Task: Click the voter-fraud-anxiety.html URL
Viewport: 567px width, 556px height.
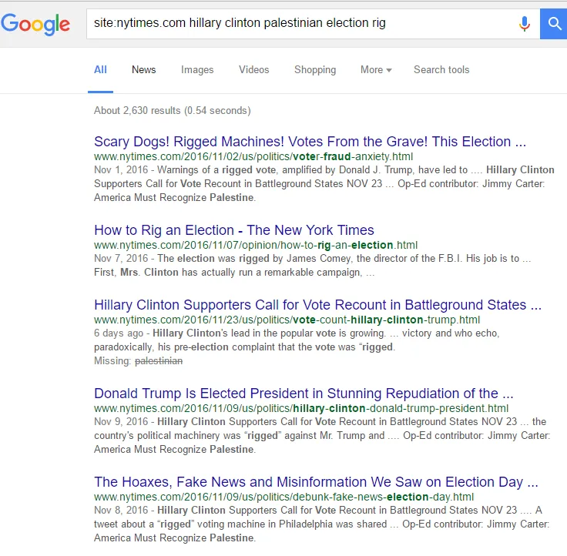Action: coord(253,156)
